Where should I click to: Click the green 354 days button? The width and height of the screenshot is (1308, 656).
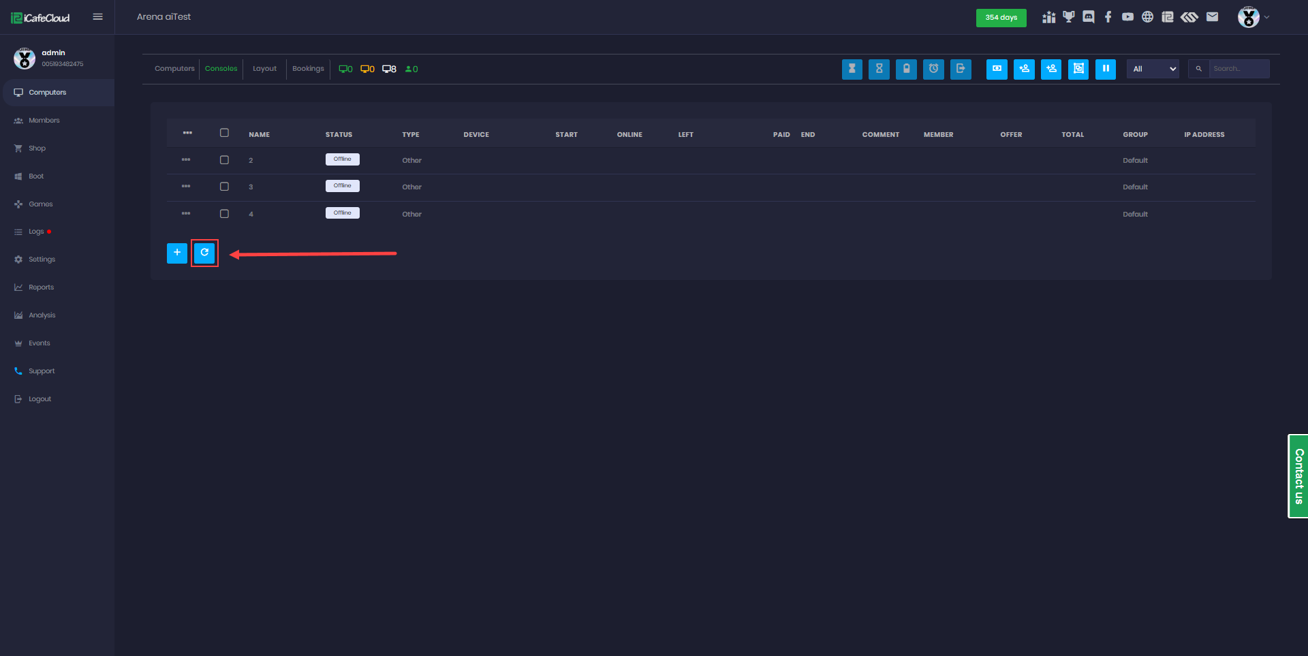1001,18
